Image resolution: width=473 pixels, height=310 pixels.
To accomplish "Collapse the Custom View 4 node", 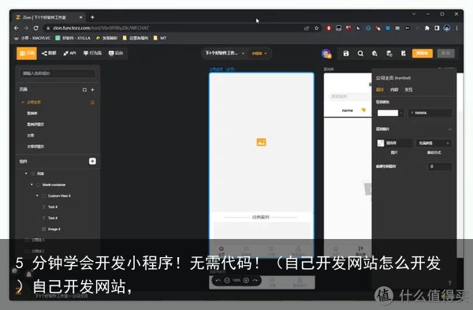I will 37,196.
